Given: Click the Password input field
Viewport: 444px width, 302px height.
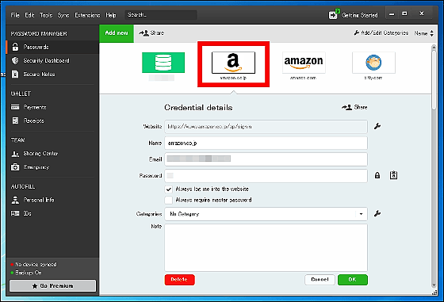Looking at the screenshot, I should pos(266,176).
